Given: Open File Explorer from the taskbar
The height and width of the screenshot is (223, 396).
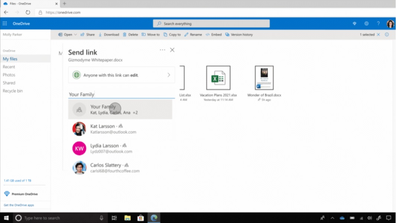Looking at the screenshot, I should [x=127, y=218].
